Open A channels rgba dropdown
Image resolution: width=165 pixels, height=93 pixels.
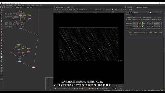point(134,23)
